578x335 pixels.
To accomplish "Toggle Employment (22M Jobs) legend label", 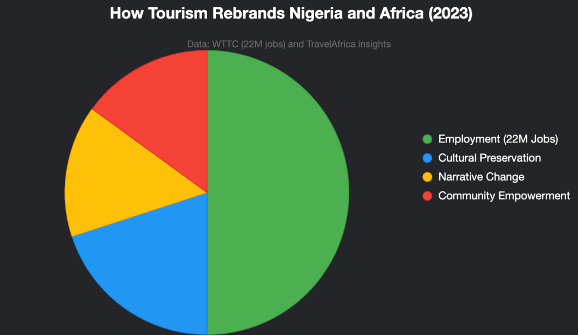I will coord(498,139).
